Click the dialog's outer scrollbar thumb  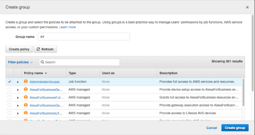[252, 53]
